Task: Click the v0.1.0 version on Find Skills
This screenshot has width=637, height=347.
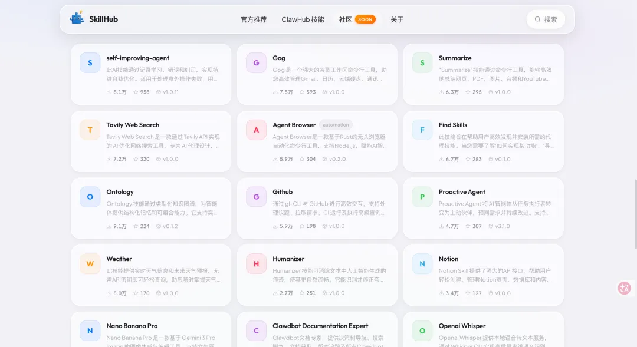Action: [x=503, y=159]
